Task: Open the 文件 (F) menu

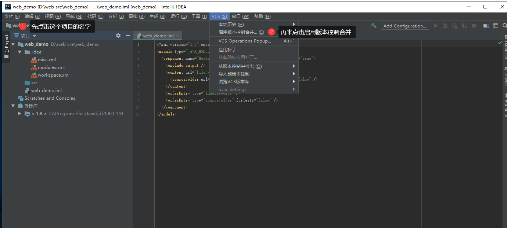Action: coord(12,16)
